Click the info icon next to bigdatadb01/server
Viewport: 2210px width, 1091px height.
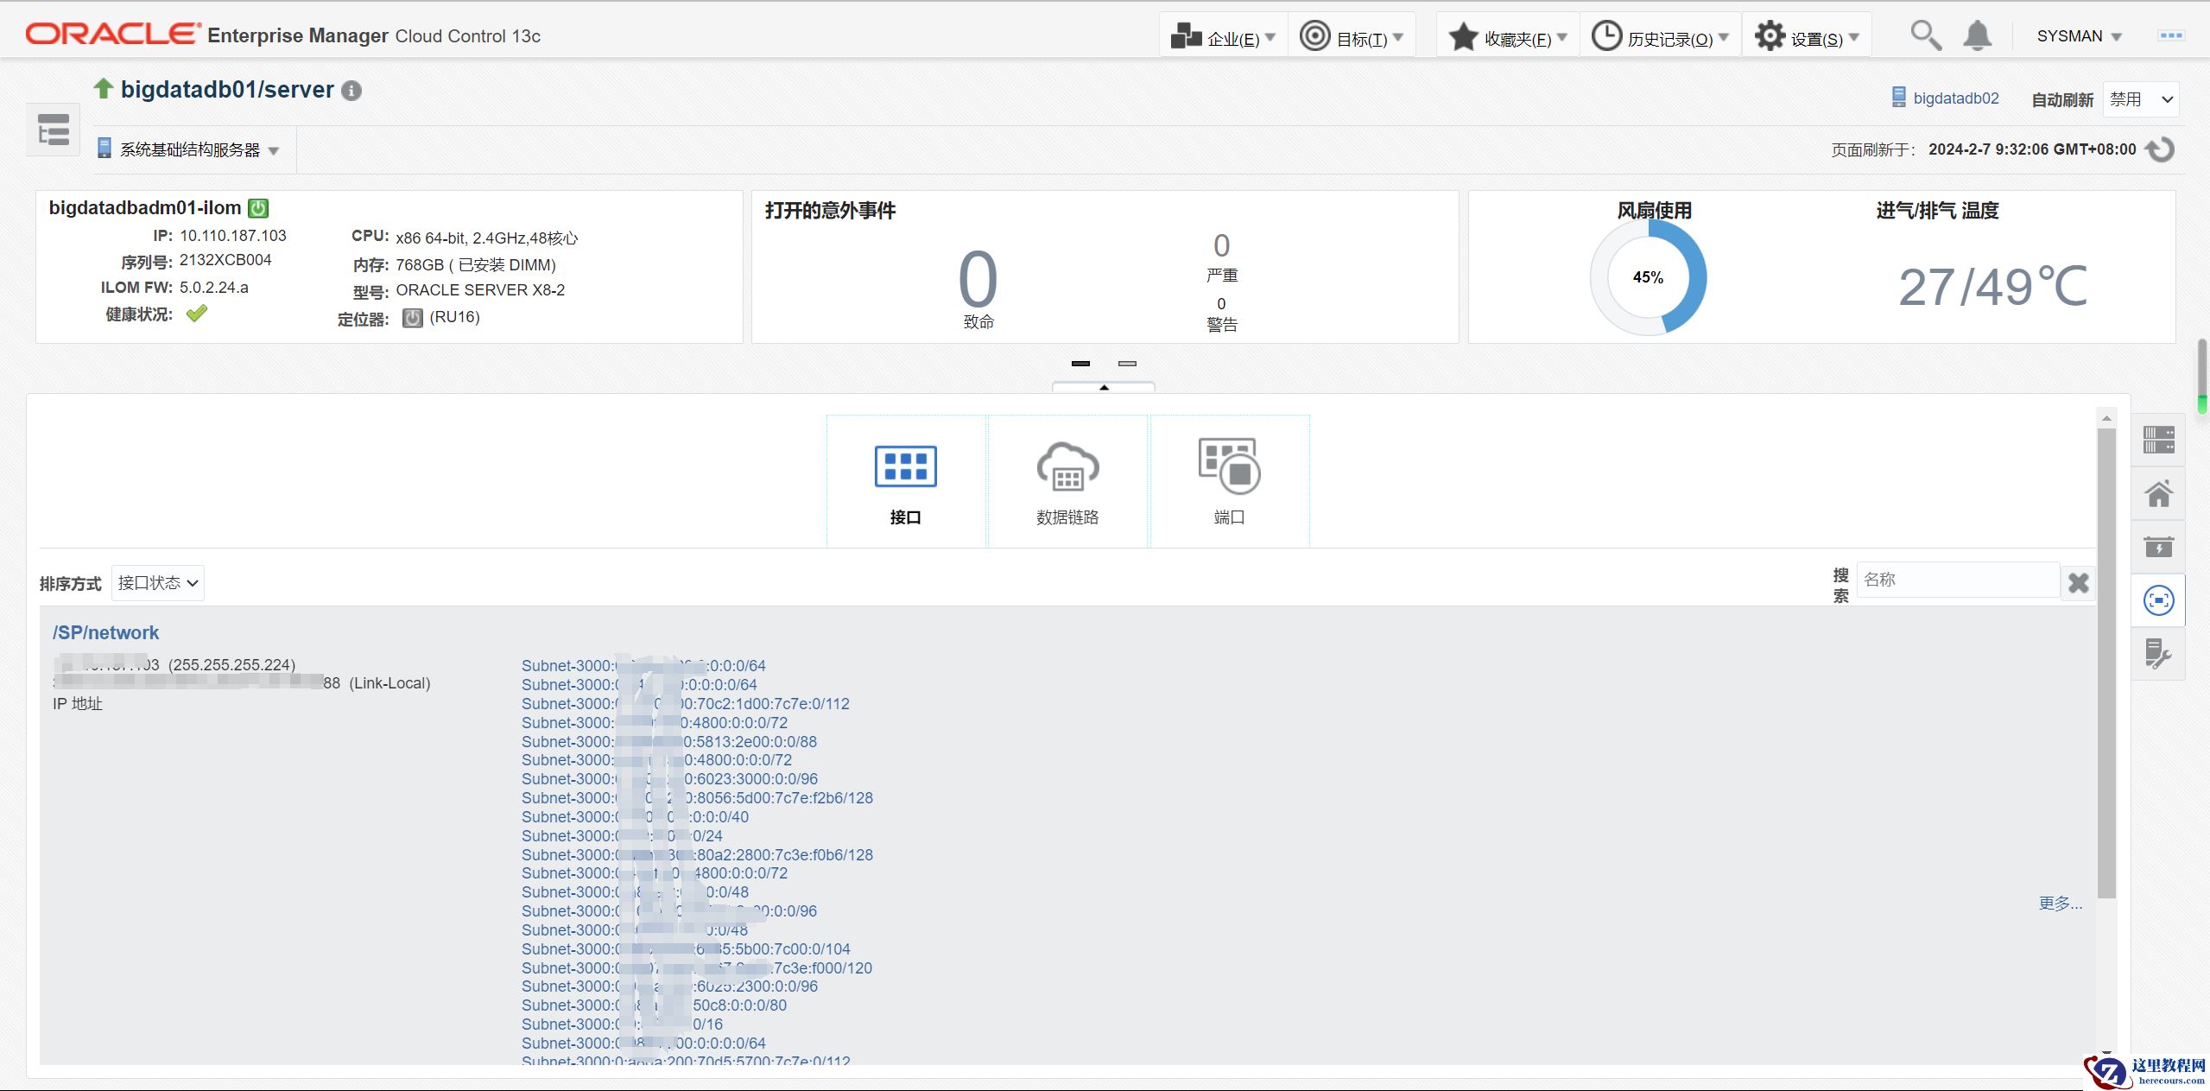click(351, 91)
